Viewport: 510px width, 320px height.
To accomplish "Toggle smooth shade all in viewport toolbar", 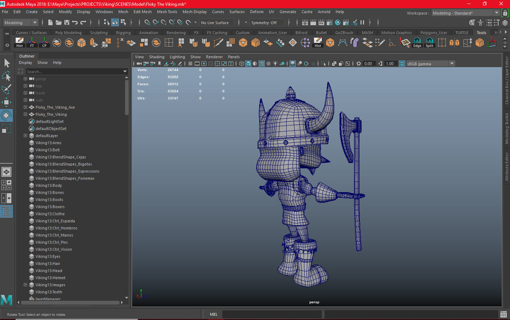I will [249, 64].
